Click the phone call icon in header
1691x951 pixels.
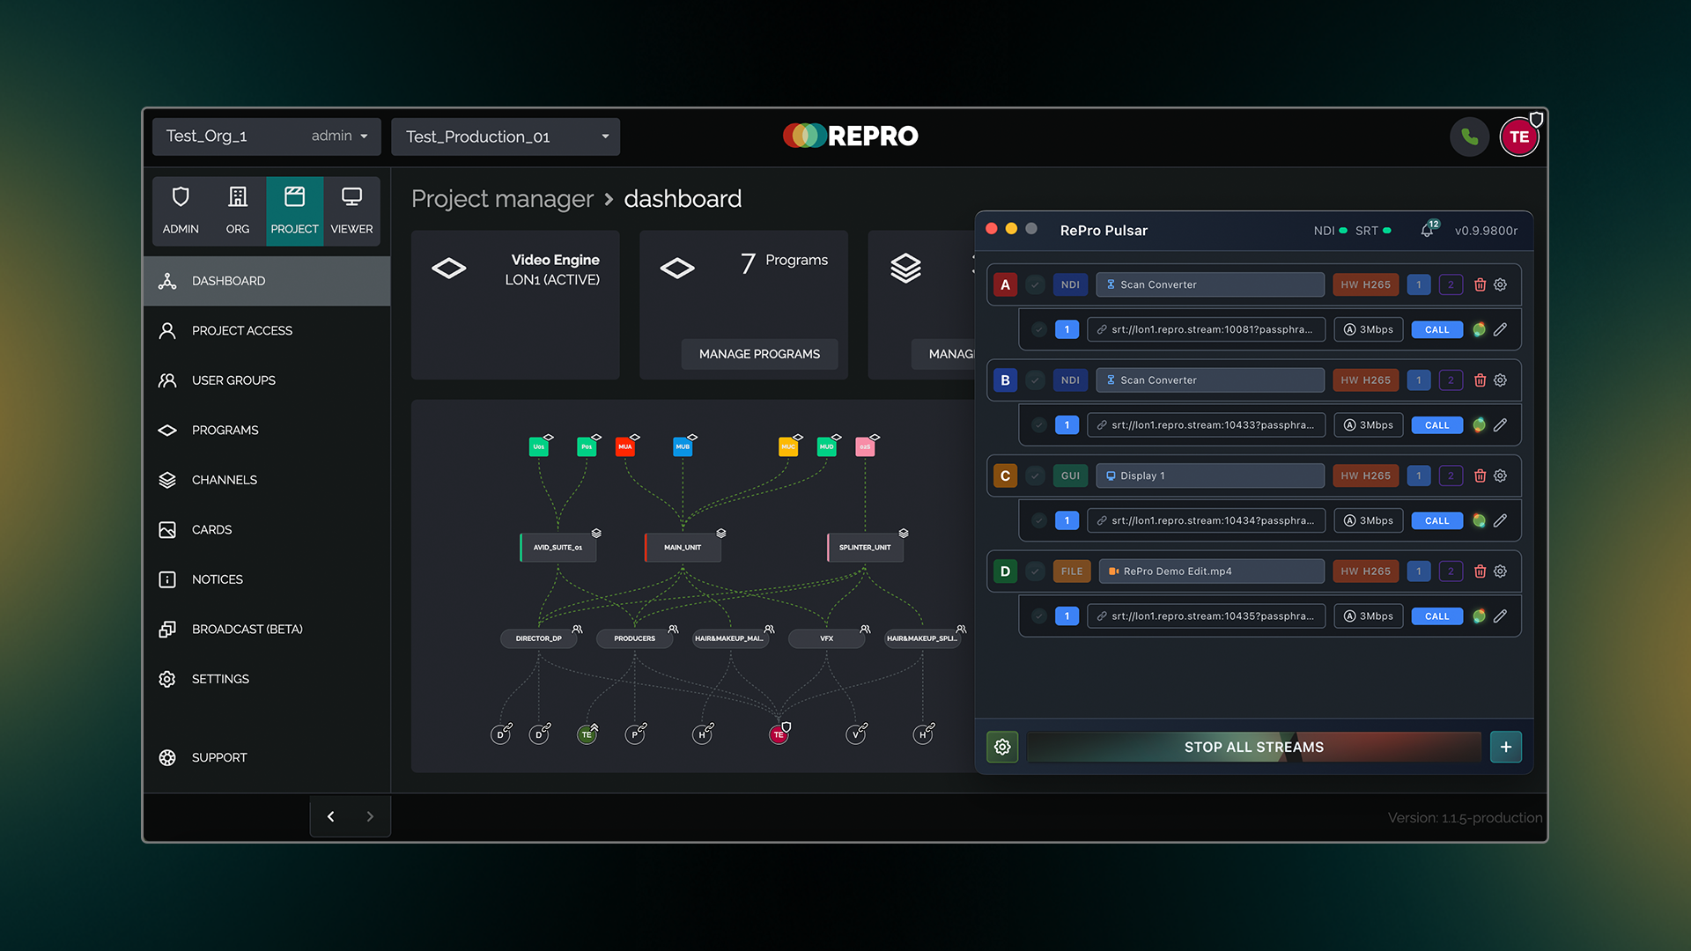point(1469,136)
